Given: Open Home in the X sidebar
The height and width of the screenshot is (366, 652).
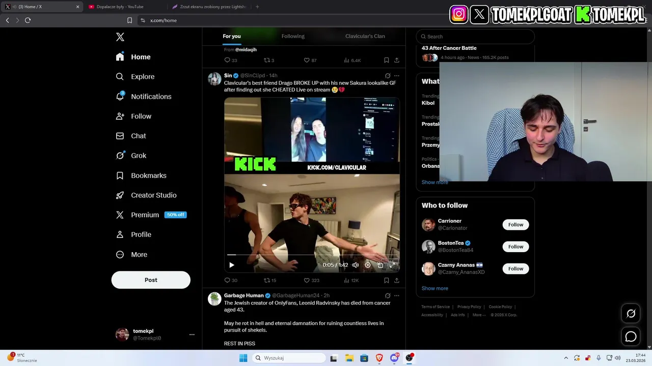Looking at the screenshot, I should point(133,57).
